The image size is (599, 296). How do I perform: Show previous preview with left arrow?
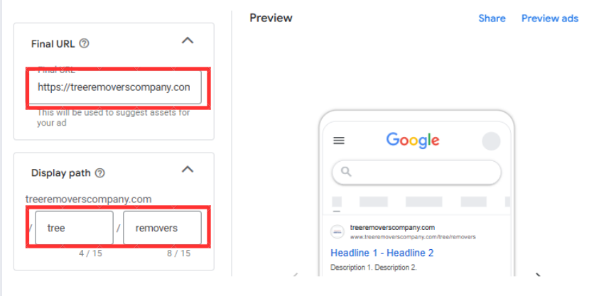tap(296, 275)
